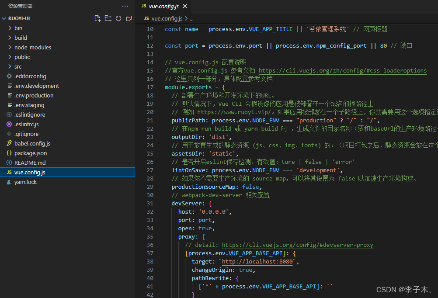
Task: Expand the public folder
Action: [10, 57]
